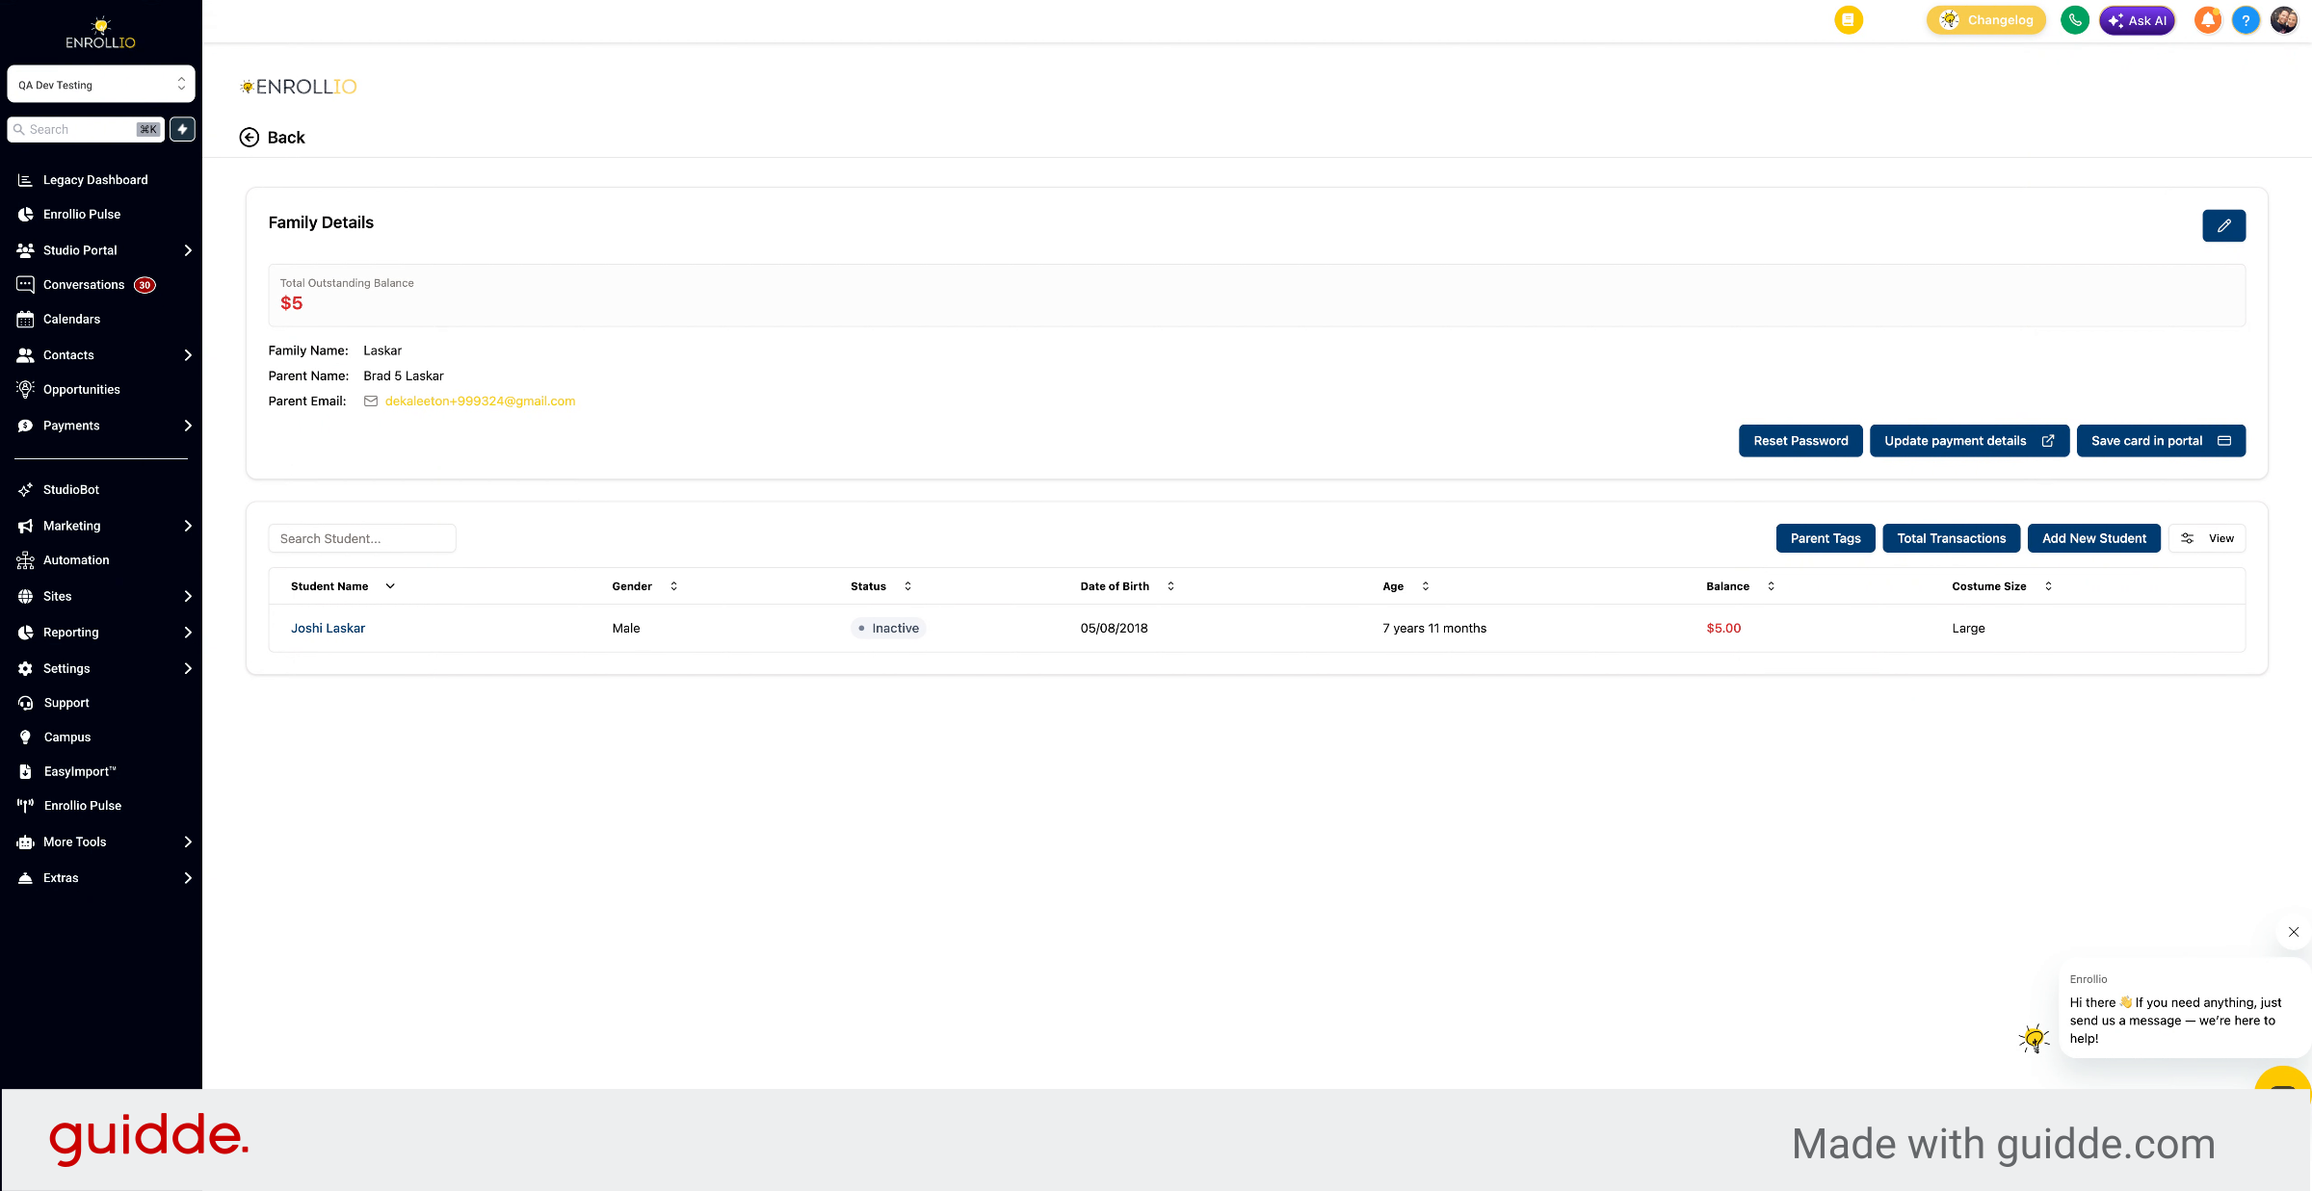
Task: Click the envelope icon next to parent email
Action: click(371, 401)
